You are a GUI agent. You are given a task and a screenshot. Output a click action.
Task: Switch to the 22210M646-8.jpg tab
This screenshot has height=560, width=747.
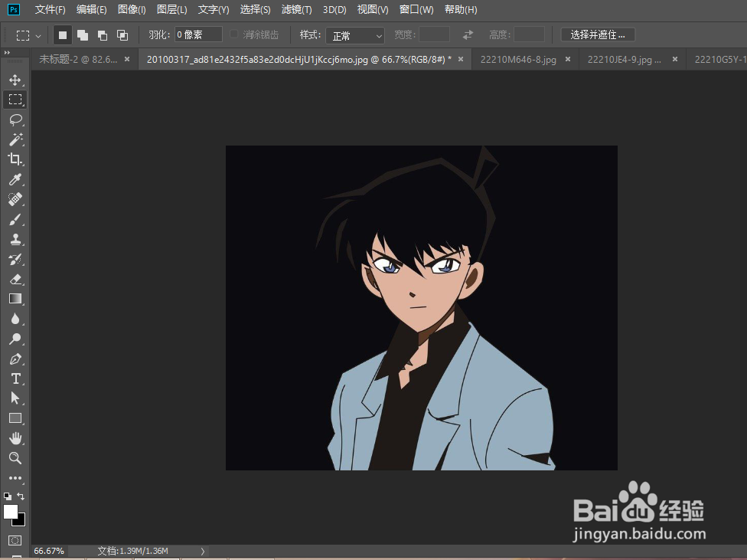click(518, 60)
